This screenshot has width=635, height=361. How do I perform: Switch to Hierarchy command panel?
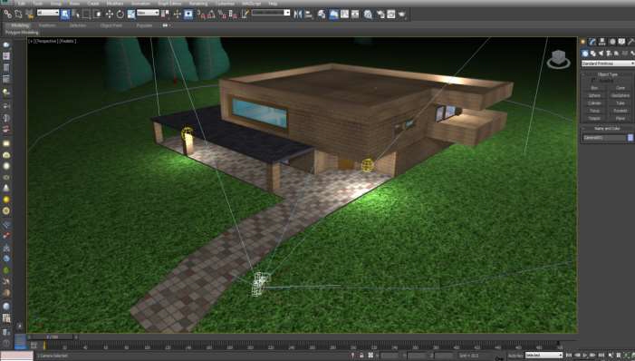(x=602, y=42)
